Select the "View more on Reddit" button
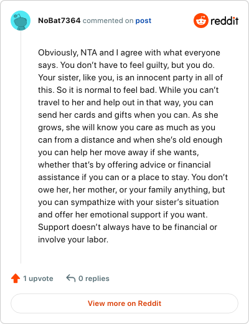This screenshot has height=324, width=249. [x=125, y=303]
